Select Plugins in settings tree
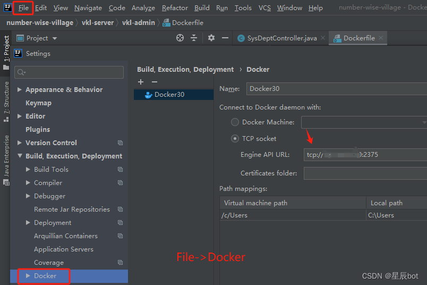427x285 pixels. point(38,130)
